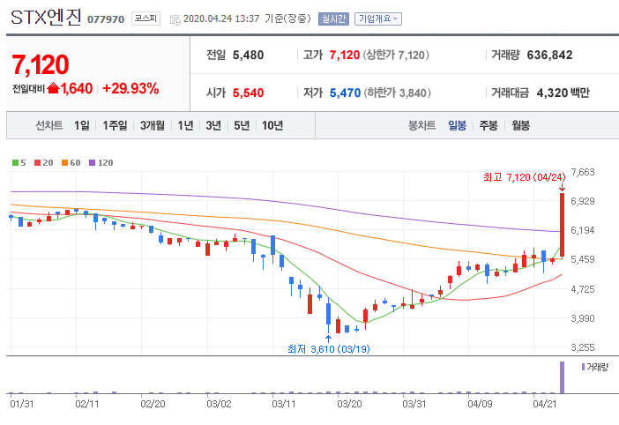The width and height of the screenshot is (619, 425).
Task: Click the 전일 value 5,480
Action: pyautogui.click(x=248, y=55)
